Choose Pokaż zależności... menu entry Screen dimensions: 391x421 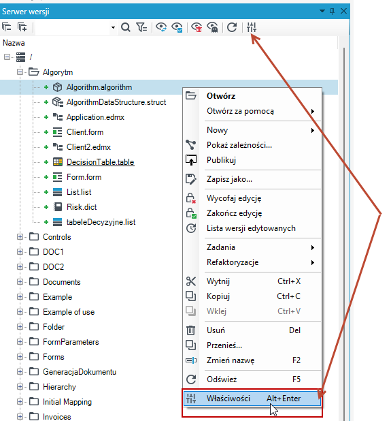(x=252, y=145)
